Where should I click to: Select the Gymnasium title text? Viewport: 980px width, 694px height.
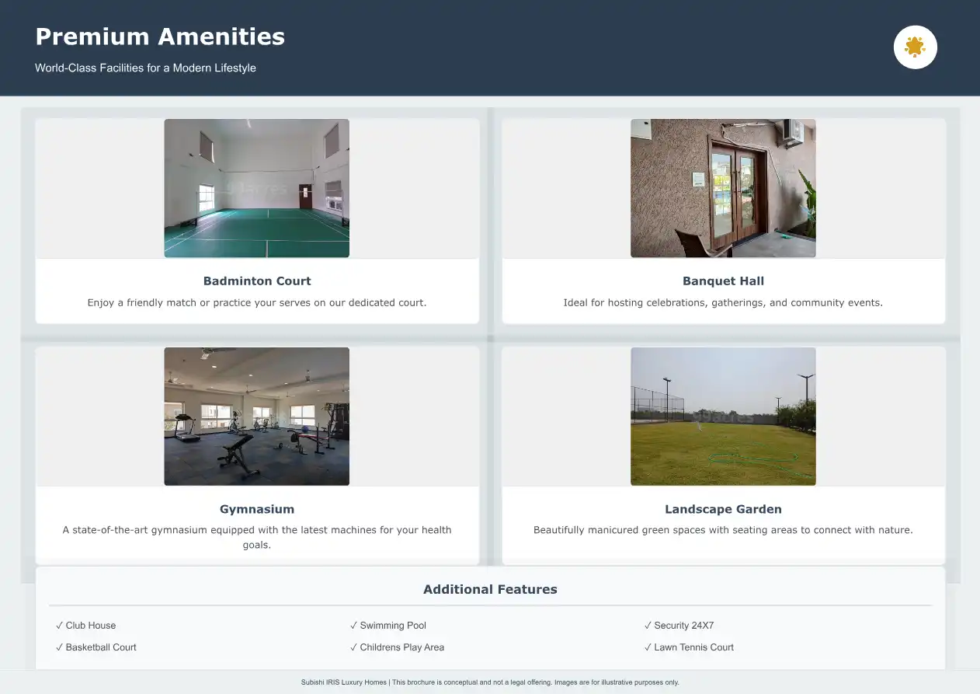257,510
